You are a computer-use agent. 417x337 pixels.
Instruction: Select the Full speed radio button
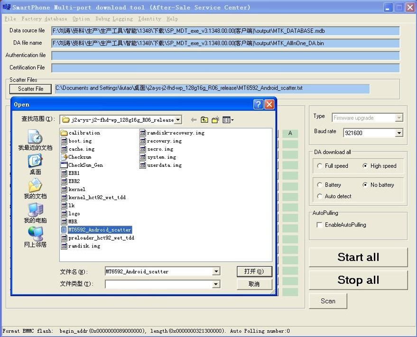[x=333, y=166]
